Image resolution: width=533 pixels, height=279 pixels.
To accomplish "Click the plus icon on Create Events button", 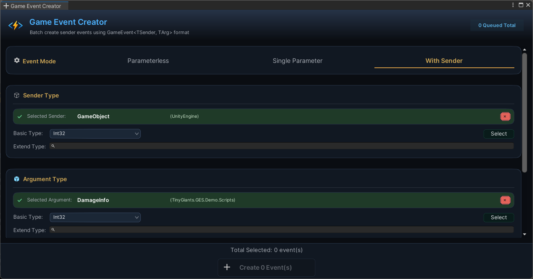I will [227, 267].
